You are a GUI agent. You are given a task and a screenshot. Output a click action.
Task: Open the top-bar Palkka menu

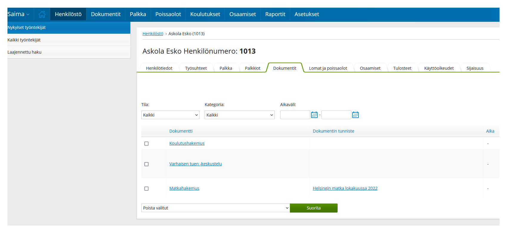click(x=138, y=14)
